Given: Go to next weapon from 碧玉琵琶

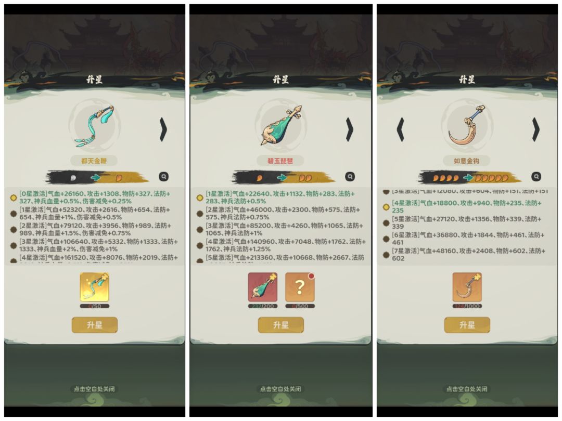Looking at the screenshot, I should tap(350, 129).
